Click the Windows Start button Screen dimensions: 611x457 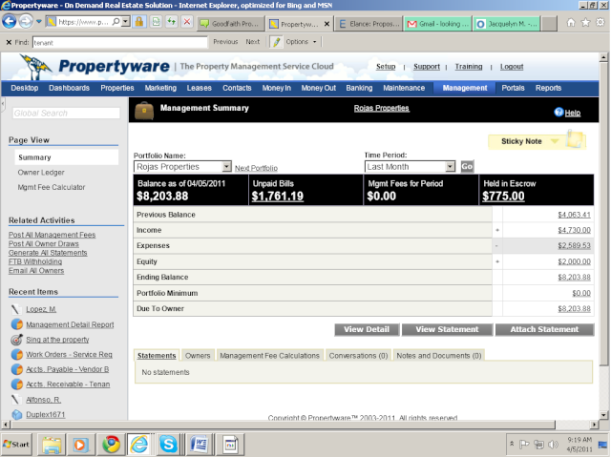[x=15, y=445]
